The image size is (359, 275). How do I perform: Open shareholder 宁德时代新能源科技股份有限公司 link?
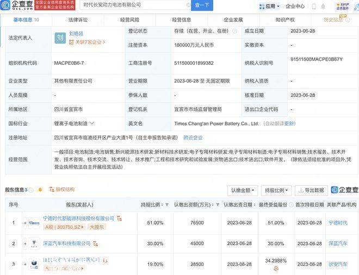(x=78, y=218)
